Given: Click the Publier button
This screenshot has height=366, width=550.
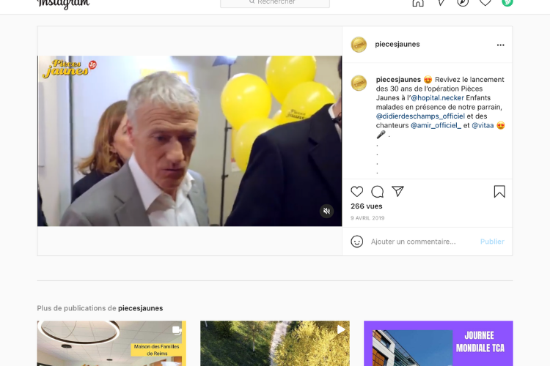Looking at the screenshot, I should point(492,242).
